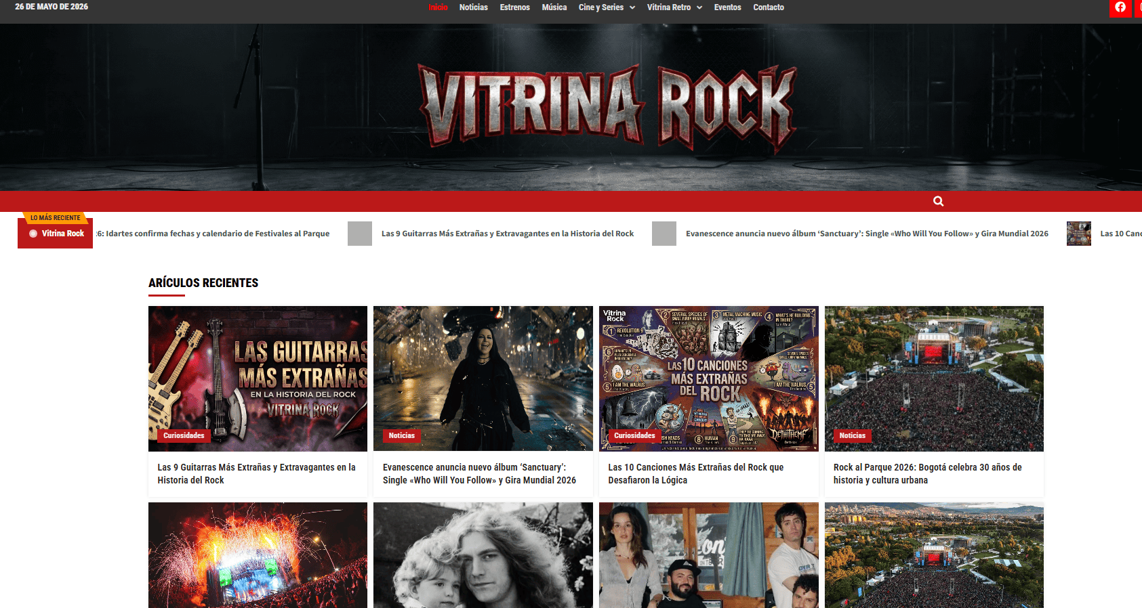The width and height of the screenshot is (1142, 608).
Task: Click gray ticker thumbnail beside Evanescence headline
Action: [664, 234]
